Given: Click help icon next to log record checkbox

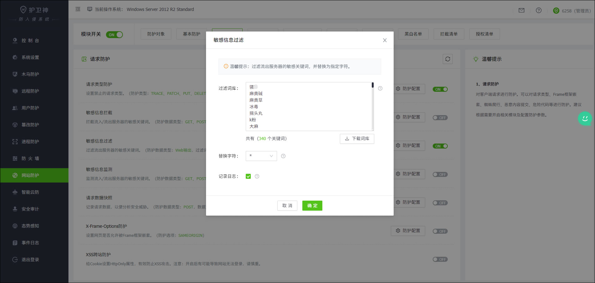Looking at the screenshot, I should point(257,176).
